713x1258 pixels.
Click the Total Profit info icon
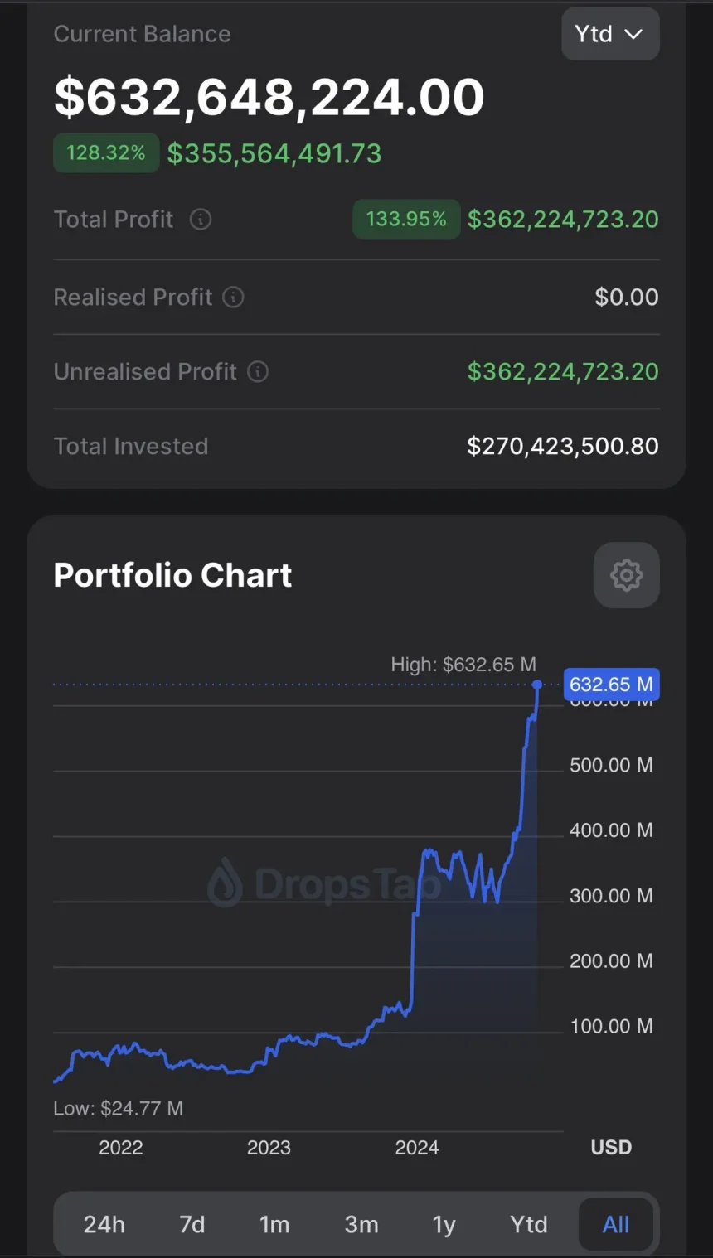click(x=201, y=220)
